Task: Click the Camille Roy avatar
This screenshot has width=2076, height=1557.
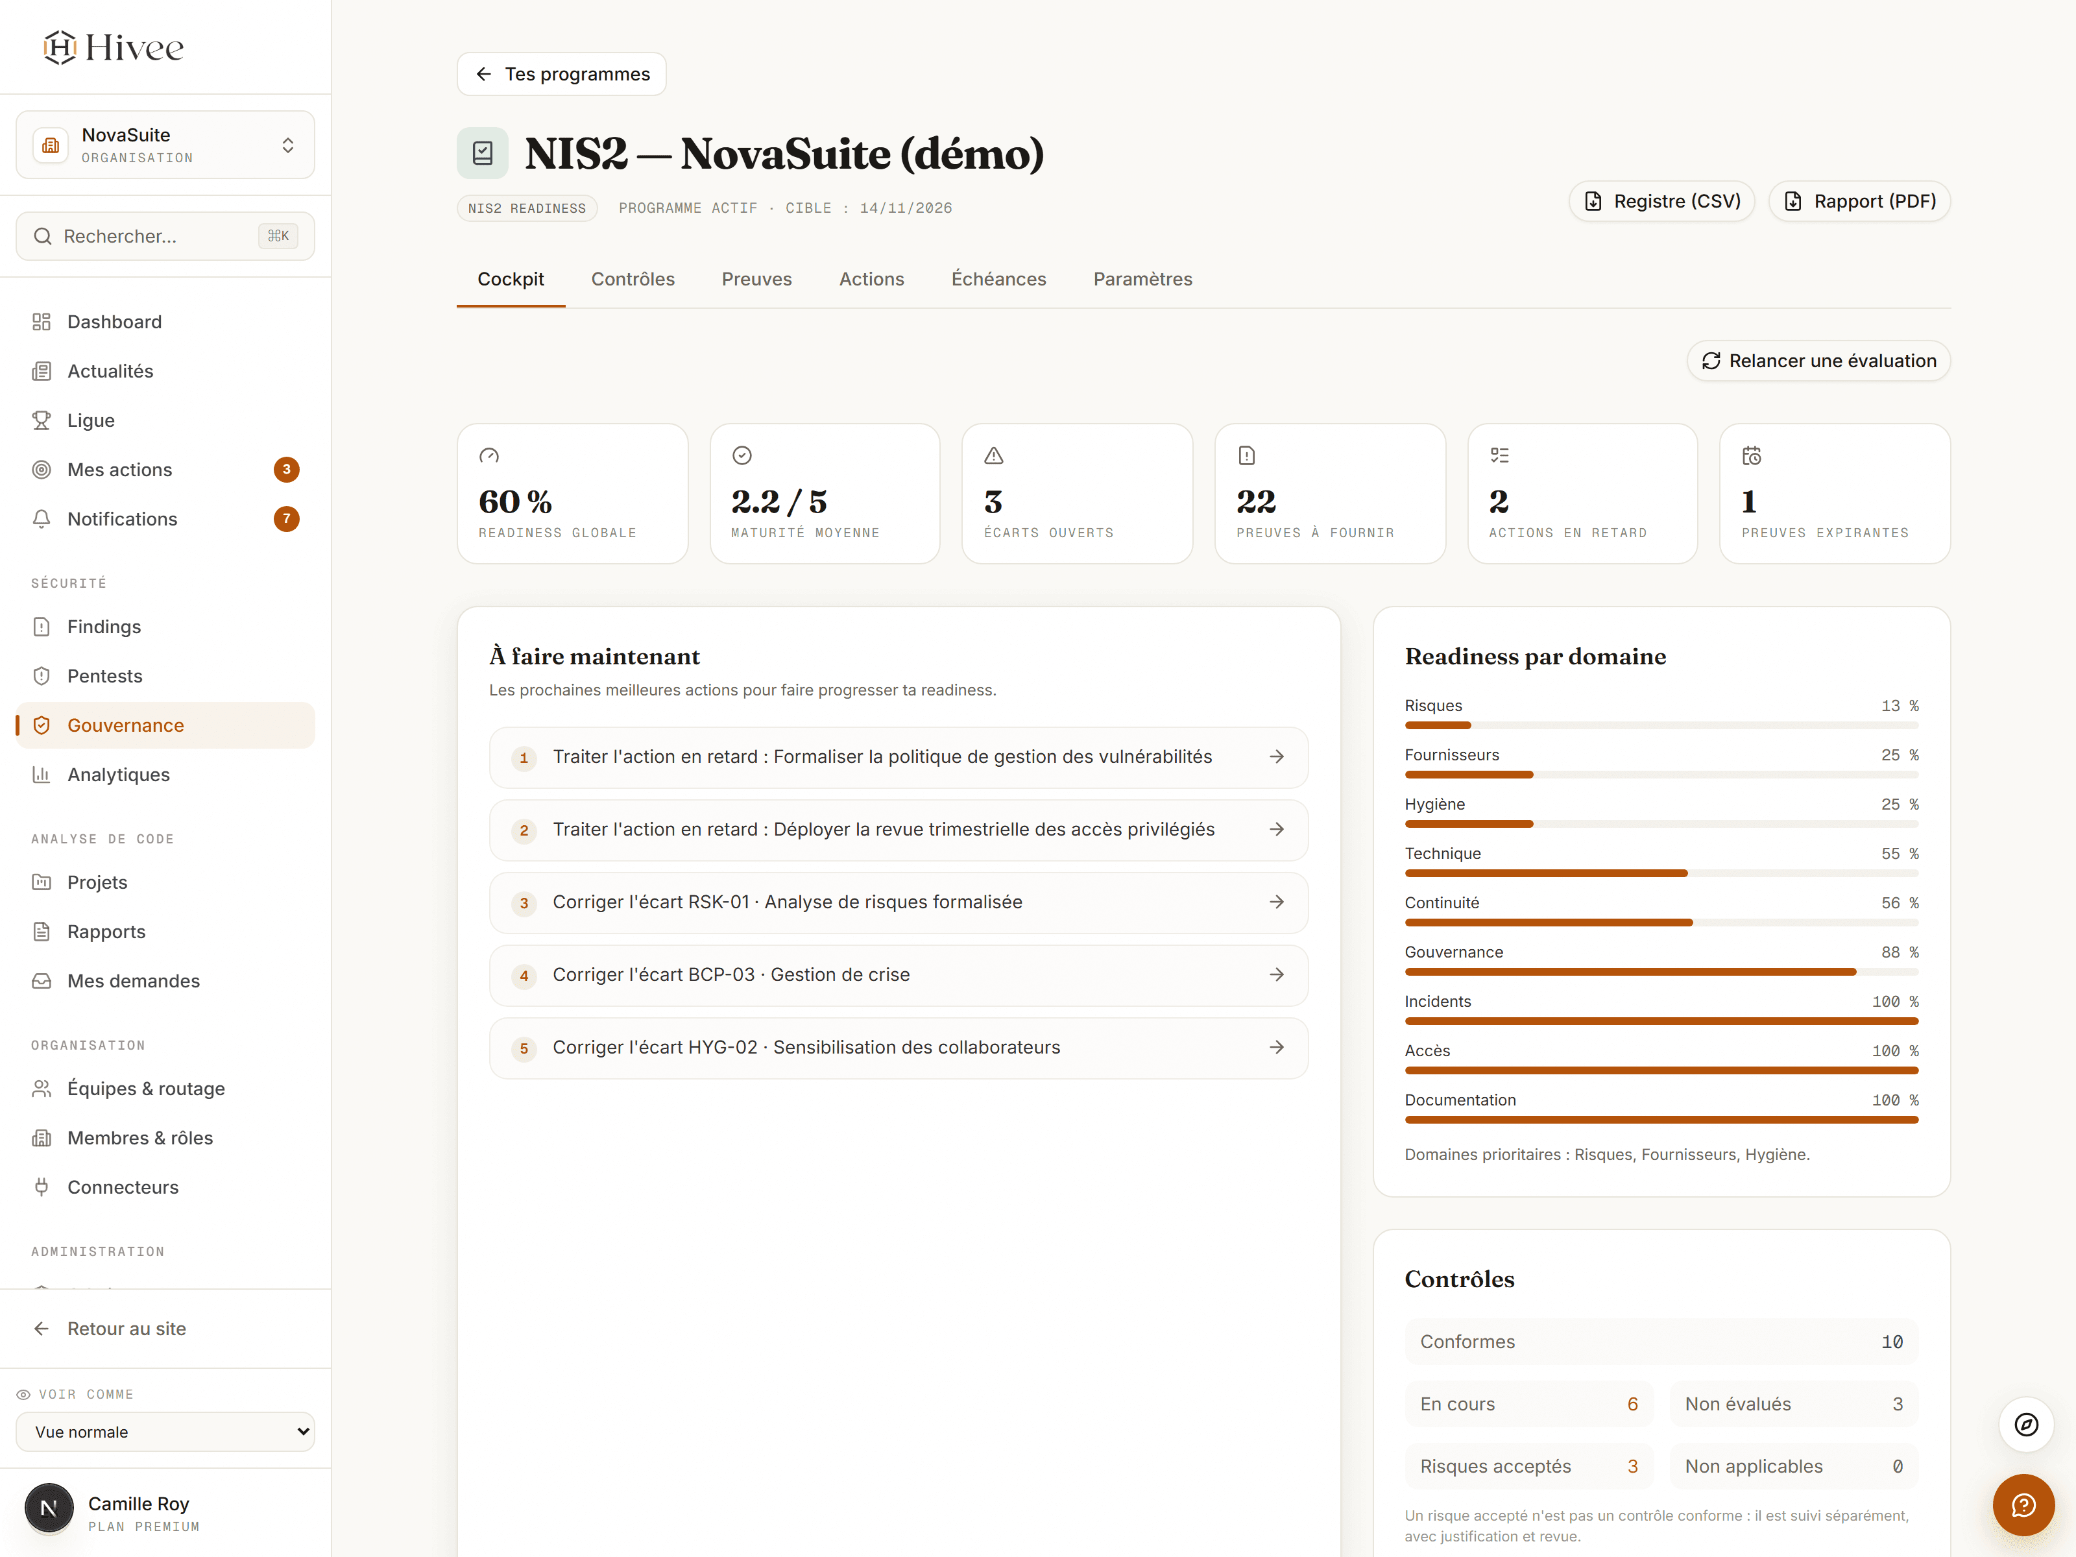Action: [x=49, y=1508]
